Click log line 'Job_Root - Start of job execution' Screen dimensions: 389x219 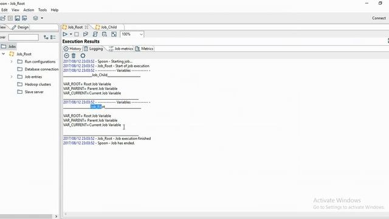tap(106, 66)
